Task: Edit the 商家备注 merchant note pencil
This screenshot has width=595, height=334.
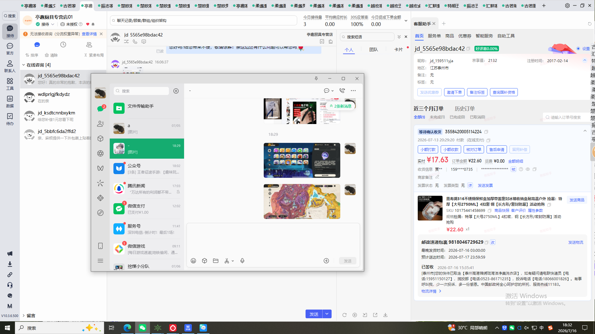Action: pos(437,177)
